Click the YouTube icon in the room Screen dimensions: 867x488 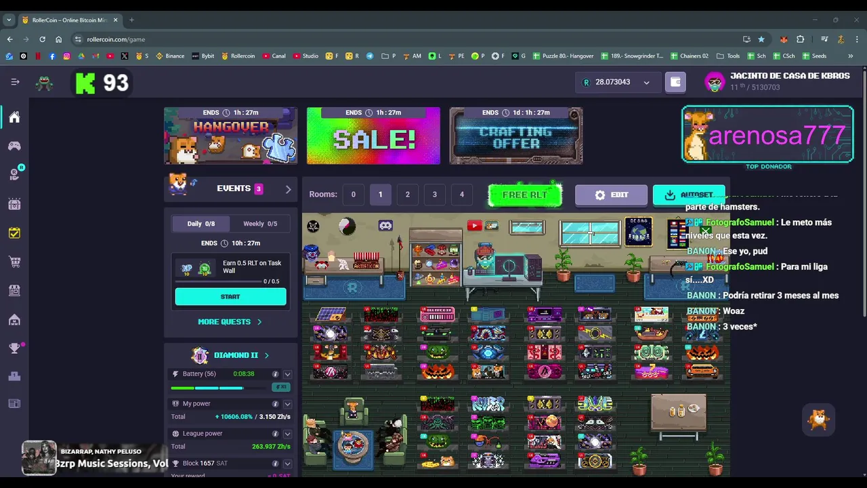click(474, 226)
